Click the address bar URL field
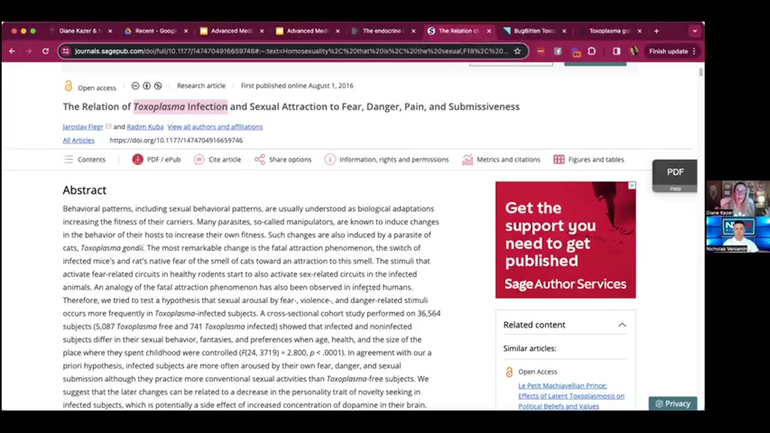Viewport: 770px width, 433px height. (x=291, y=51)
